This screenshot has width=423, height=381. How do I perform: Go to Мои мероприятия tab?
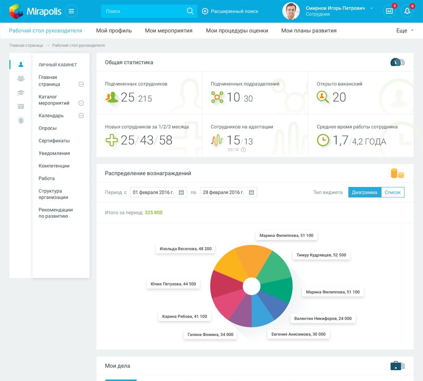(169, 31)
